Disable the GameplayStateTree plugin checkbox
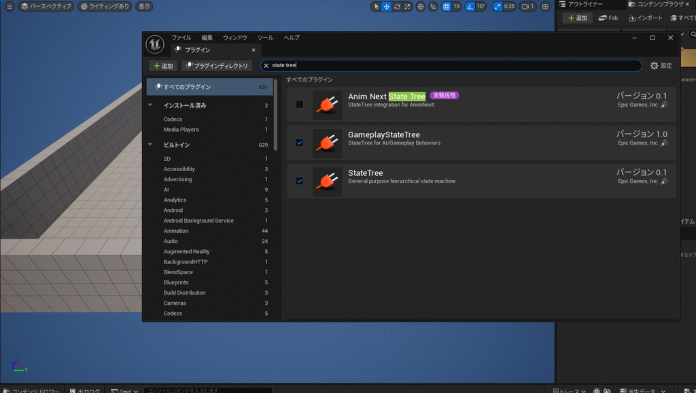This screenshot has width=696, height=393. (300, 143)
